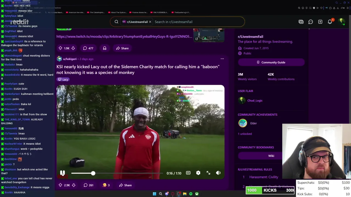Open the Wiki community bookmark

pos(271,156)
